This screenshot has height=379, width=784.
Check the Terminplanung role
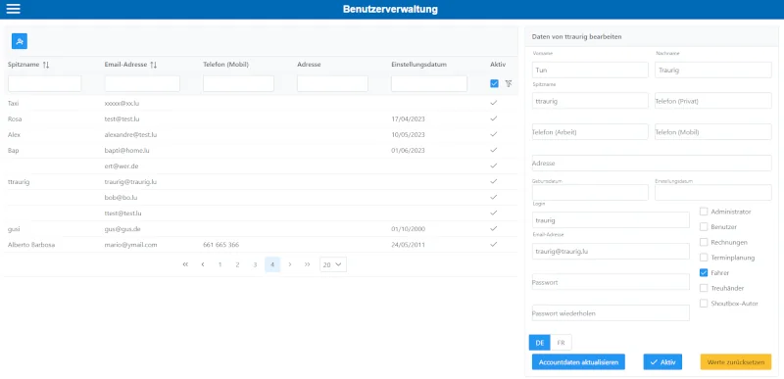[704, 258]
